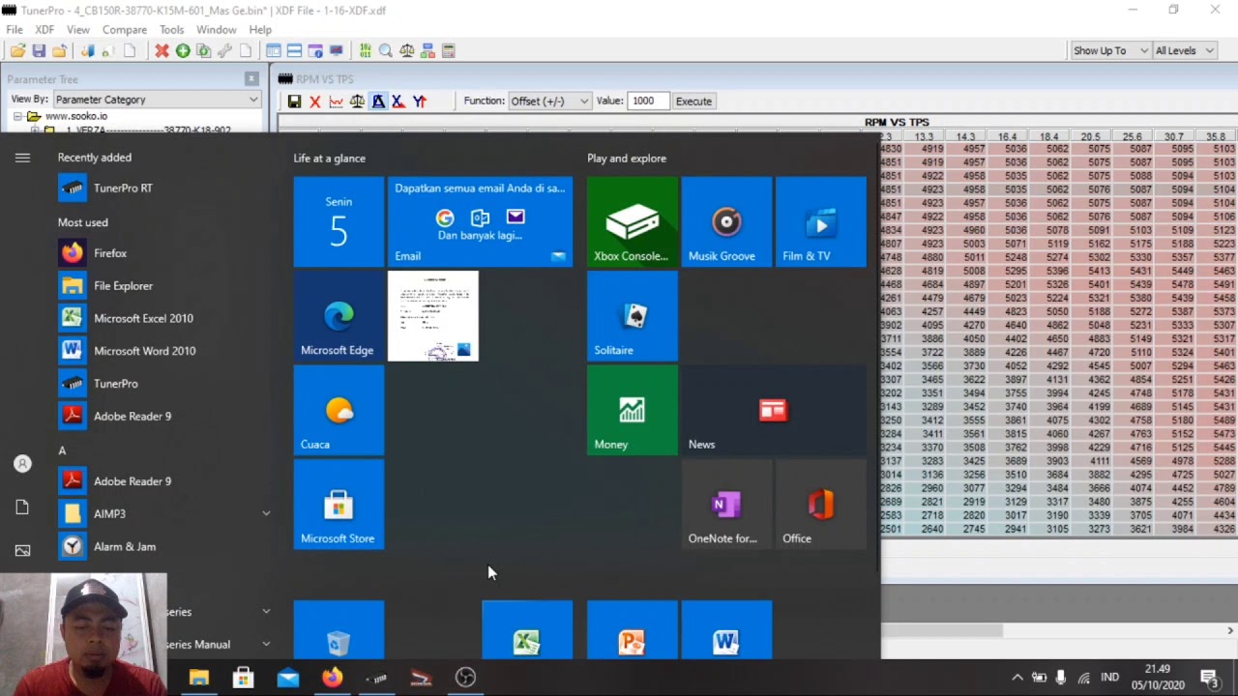Open the Xbox Console tile
The image size is (1238, 696).
coord(633,222)
